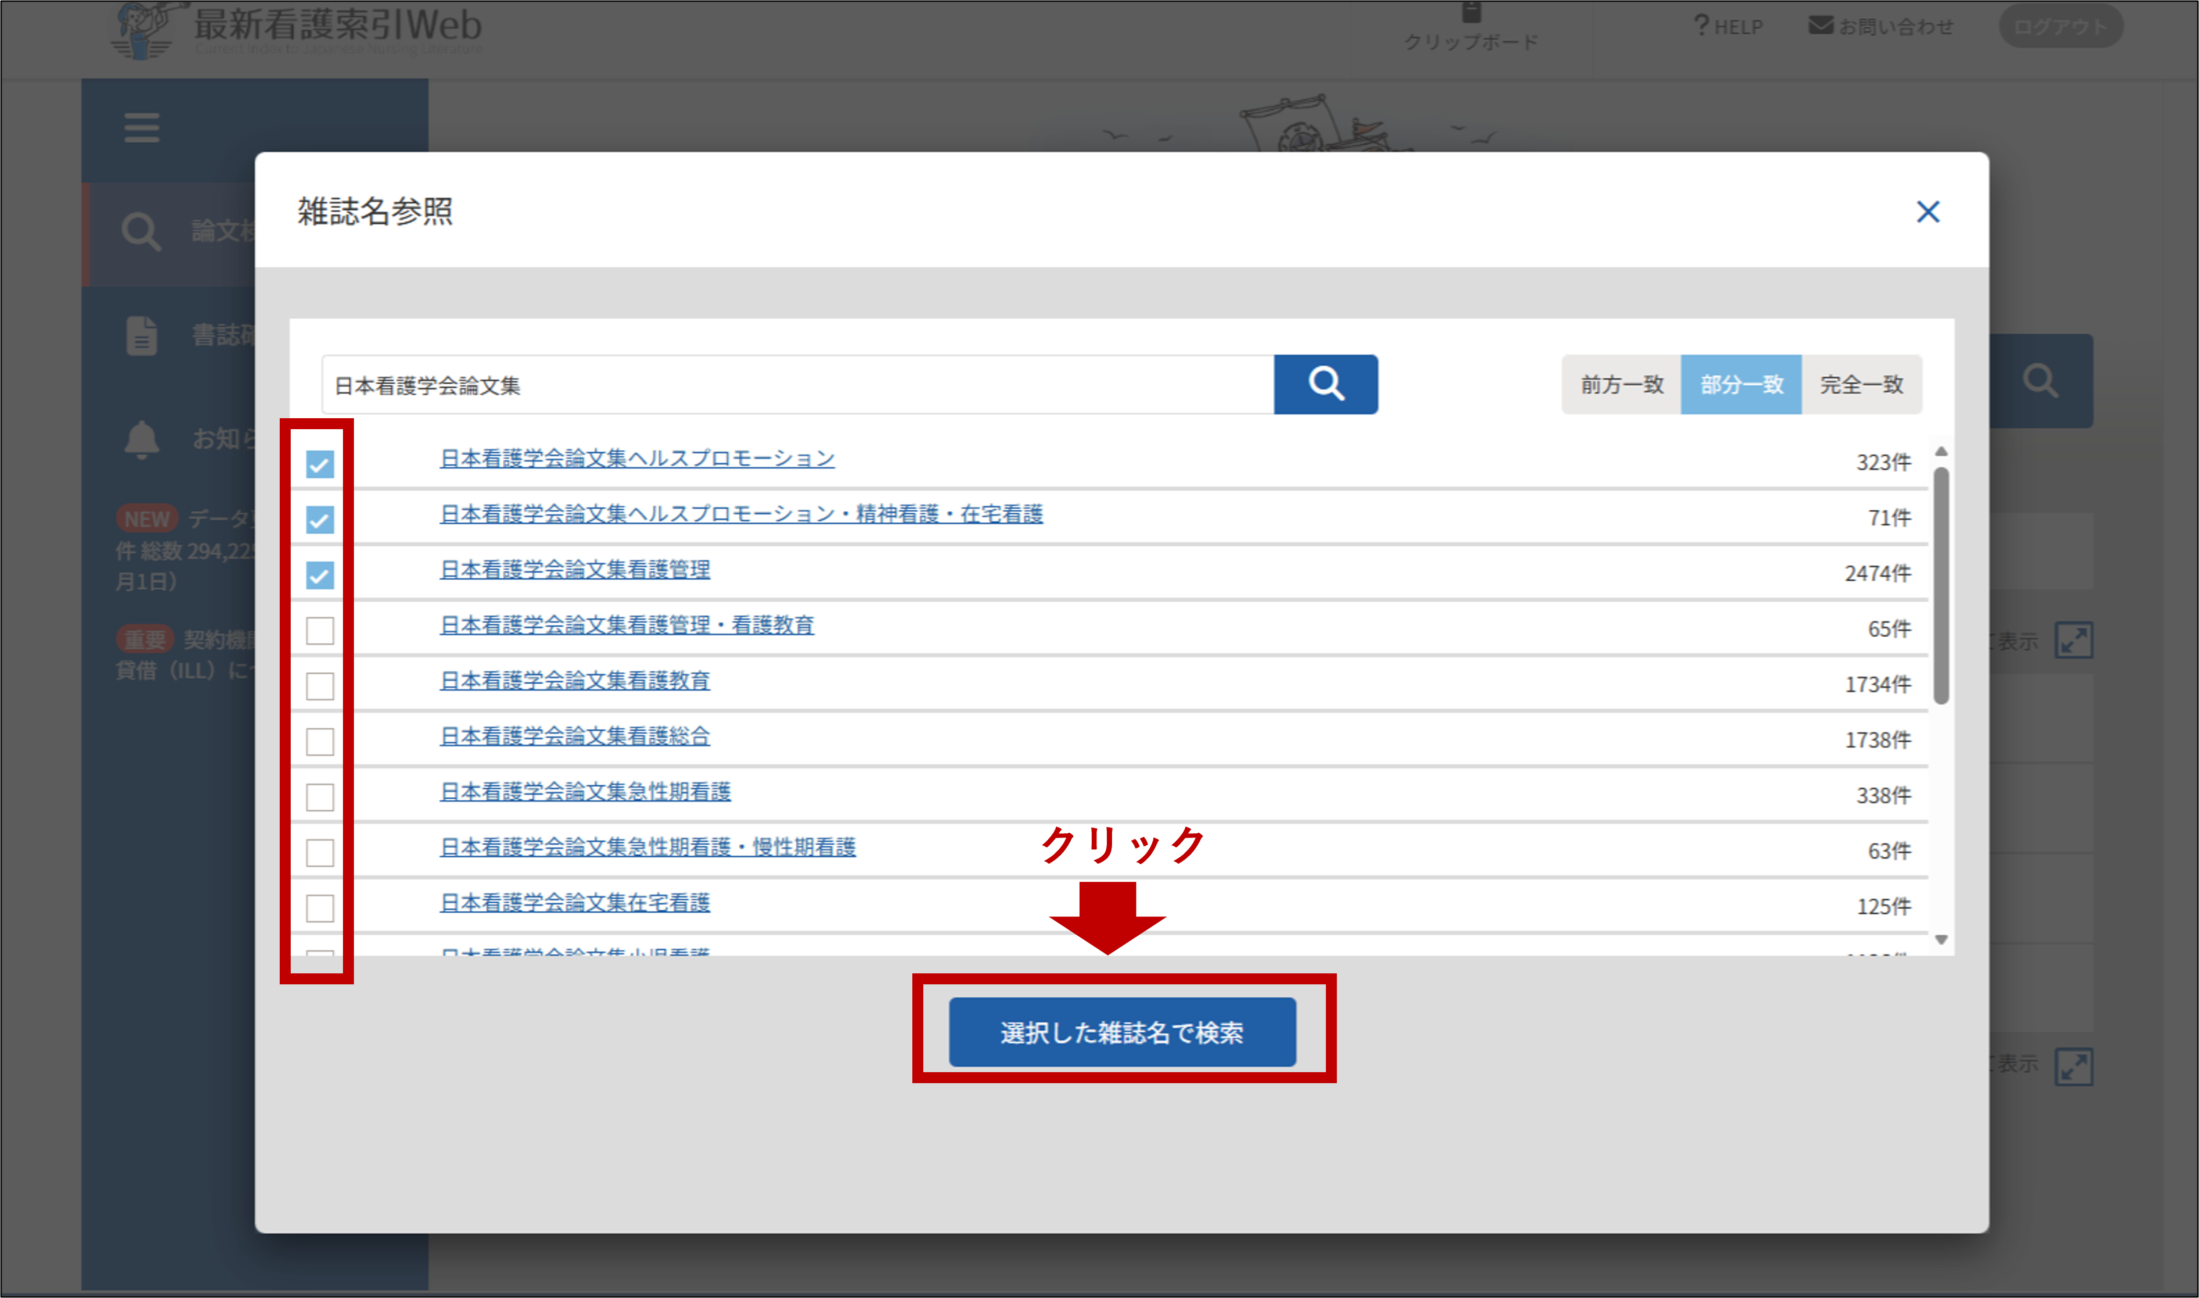
Task: Open link 日本看護学会論文集ヘルスプロモーション
Action: [638, 458]
